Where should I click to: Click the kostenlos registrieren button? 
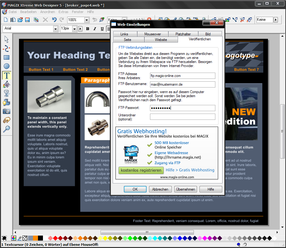click(141, 170)
